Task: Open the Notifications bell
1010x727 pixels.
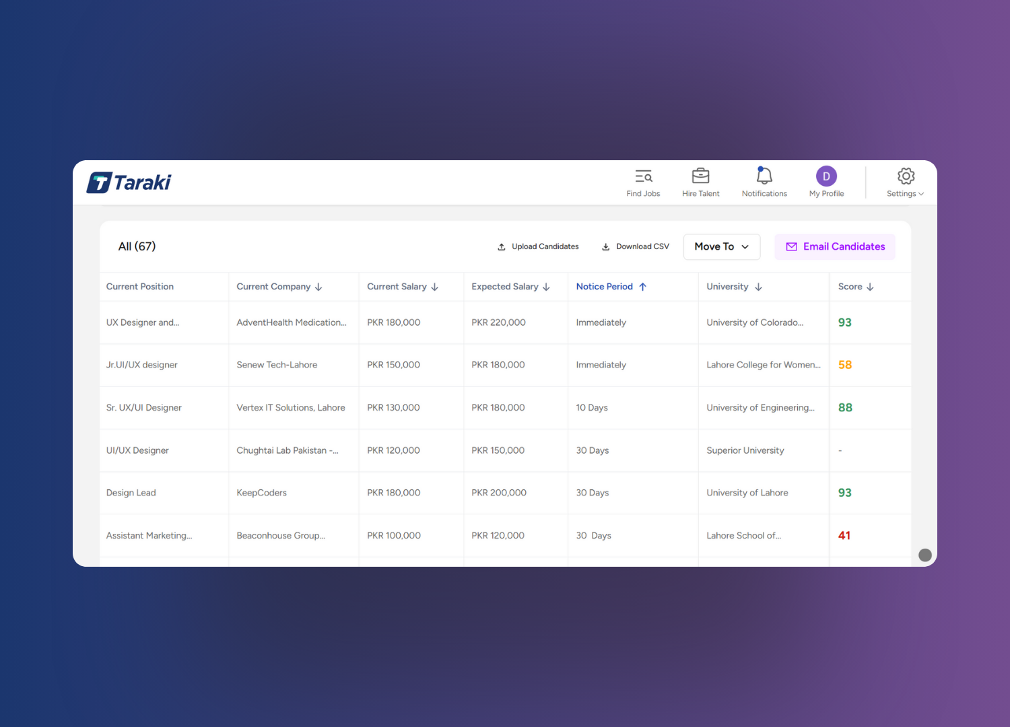Action: coord(764,176)
